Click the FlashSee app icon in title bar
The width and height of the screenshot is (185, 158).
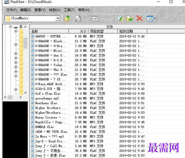coord(7,2)
